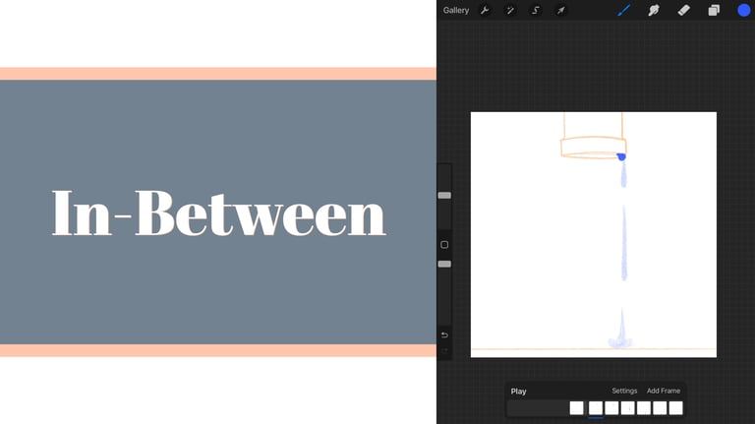Open the Adjustments magic wand menu

pos(510,10)
